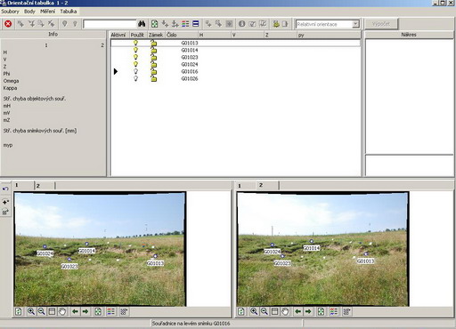The height and width of the screenshot is (329, 456).
Task: Click the Číslo column header
Action: tap(182, 35)
